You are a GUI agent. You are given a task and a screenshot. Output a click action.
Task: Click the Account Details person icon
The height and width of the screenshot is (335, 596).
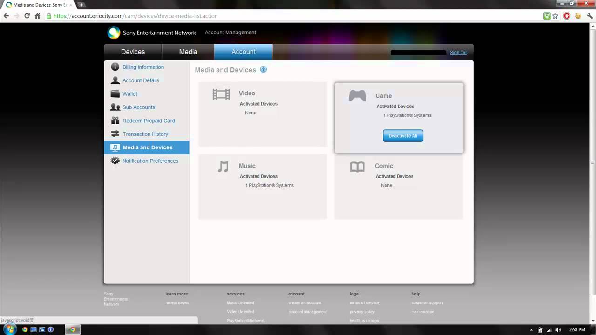tap(115, 80)
